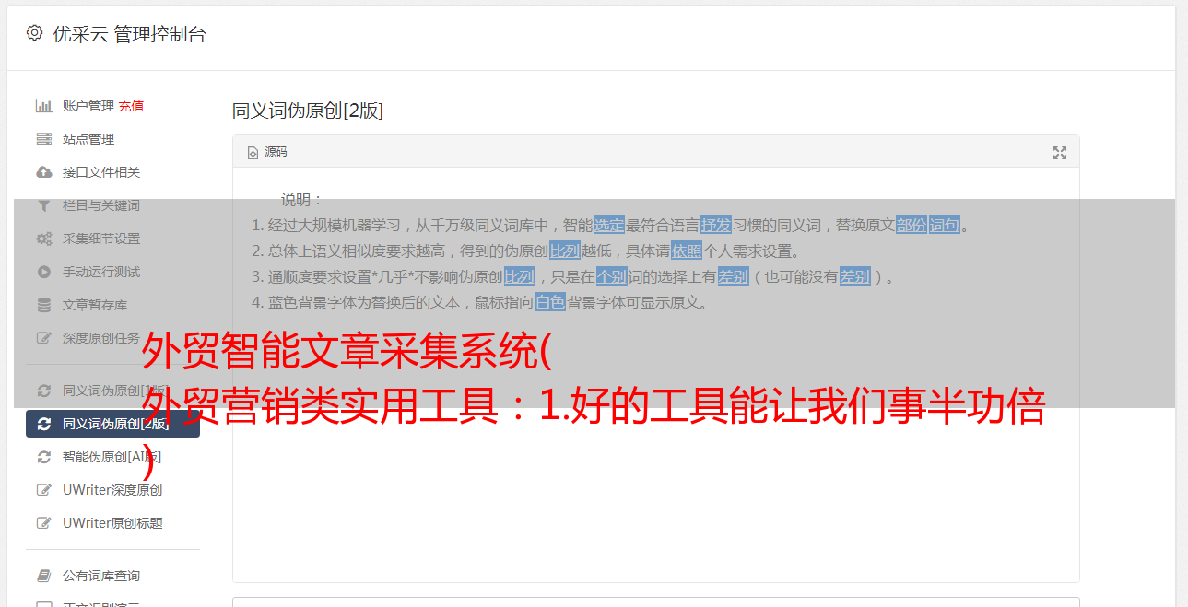Click the 采集细节设置 gears icon

[x=43, y=239]
